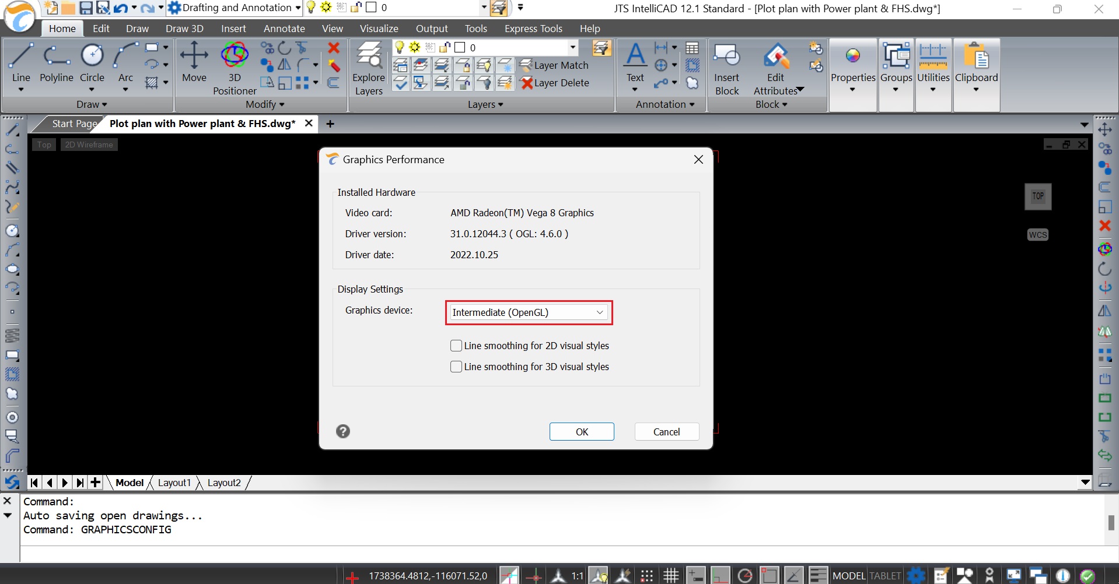This screenshot has height=584, width=1119.
Task: Click the Undo arrow in quick access toolbar
Action: 121,8
